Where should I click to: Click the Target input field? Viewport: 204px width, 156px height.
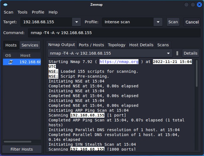pyautogui.click(x=46, y=22)
